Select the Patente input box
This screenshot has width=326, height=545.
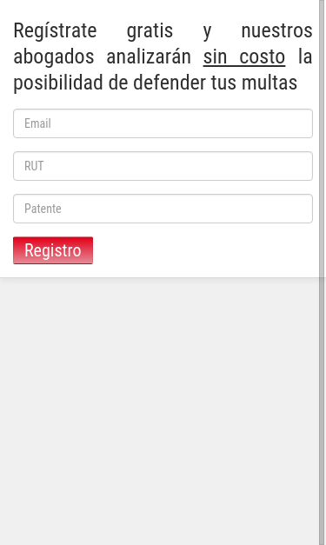[163, 209]
